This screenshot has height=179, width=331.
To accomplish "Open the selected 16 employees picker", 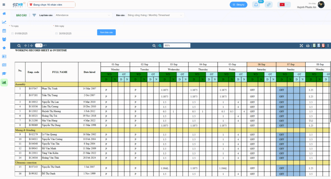I will [51, 5].
